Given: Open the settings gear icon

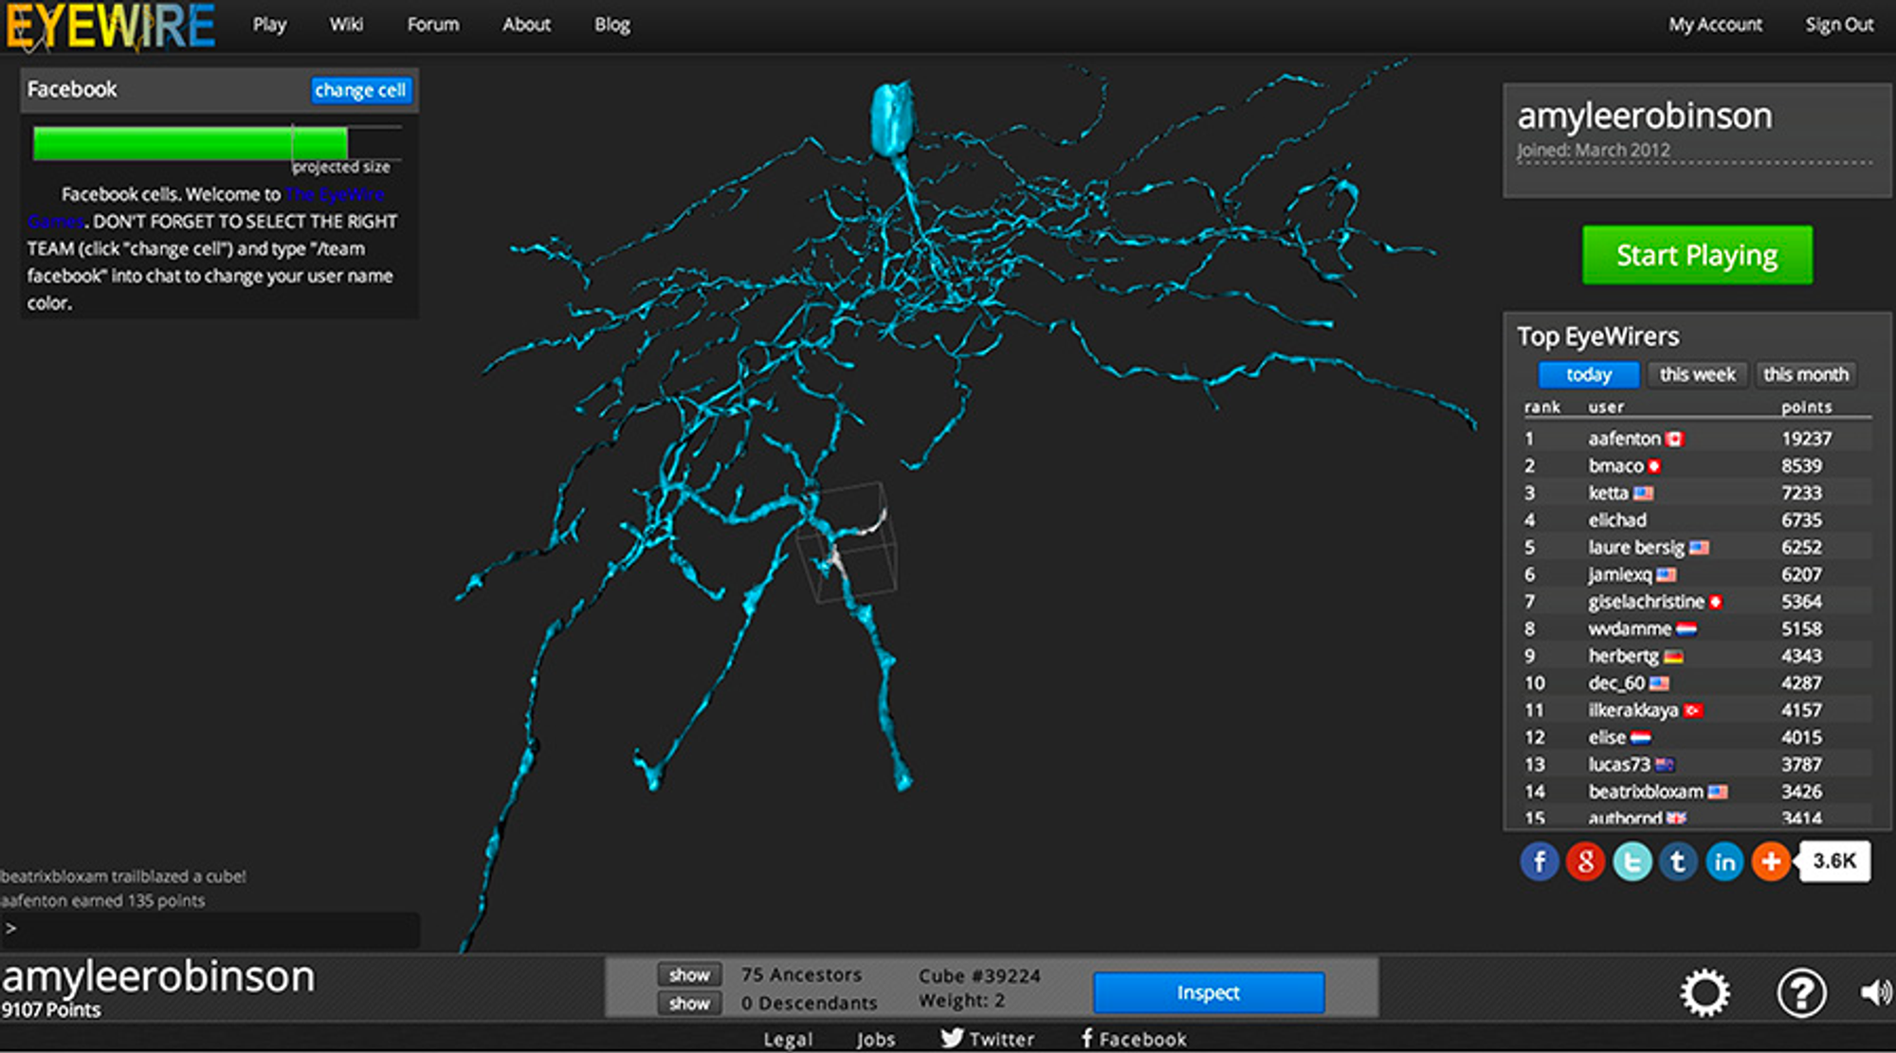Looking at the screenshot, I should (1705, 992).
